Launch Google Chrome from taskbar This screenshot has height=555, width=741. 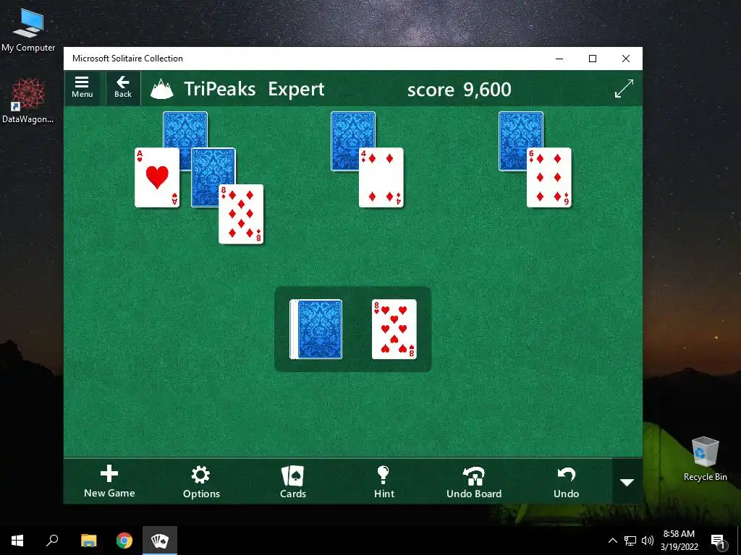tap(124, 541)
